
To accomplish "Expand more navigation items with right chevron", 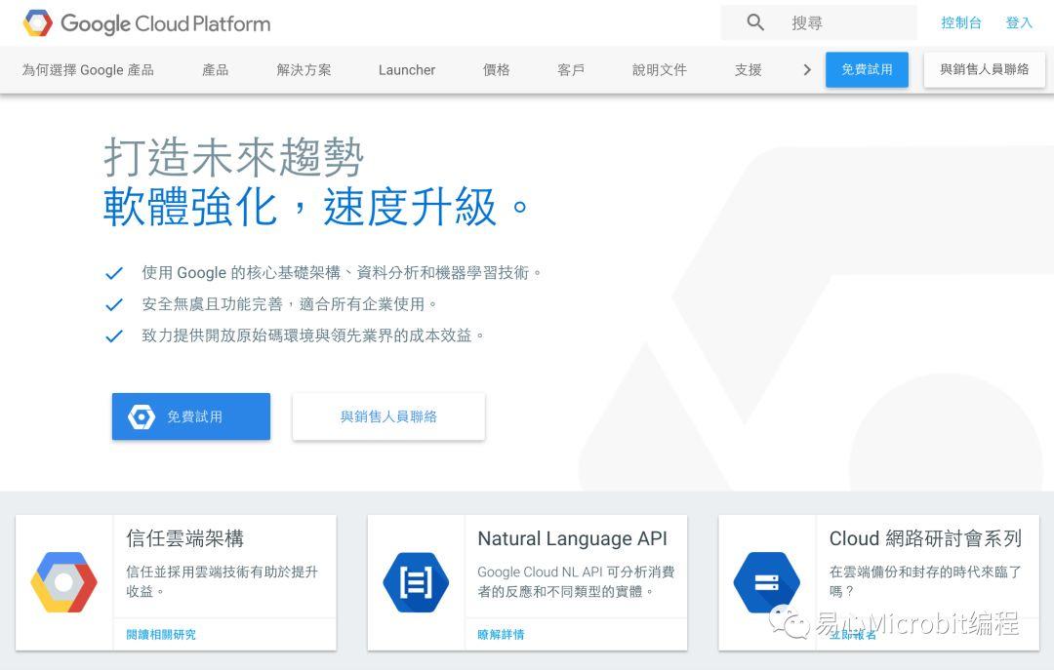I will click(x=807, y=70).
